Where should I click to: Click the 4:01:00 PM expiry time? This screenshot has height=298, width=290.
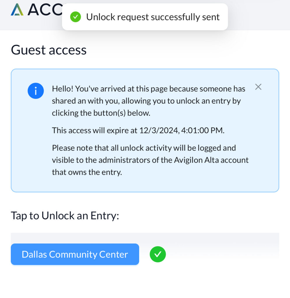(202, 130)
